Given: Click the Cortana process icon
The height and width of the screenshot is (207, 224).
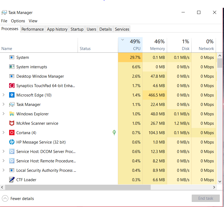Looking at the screenshot, I should (12, 133).
